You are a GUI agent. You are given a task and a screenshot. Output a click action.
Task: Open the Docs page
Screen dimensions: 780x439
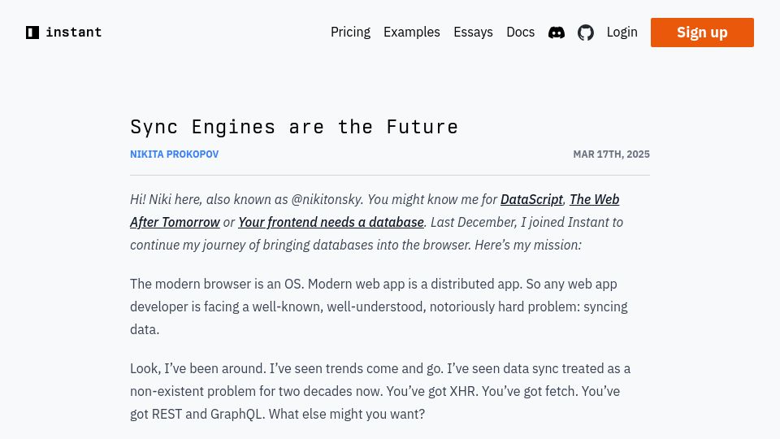520,33
